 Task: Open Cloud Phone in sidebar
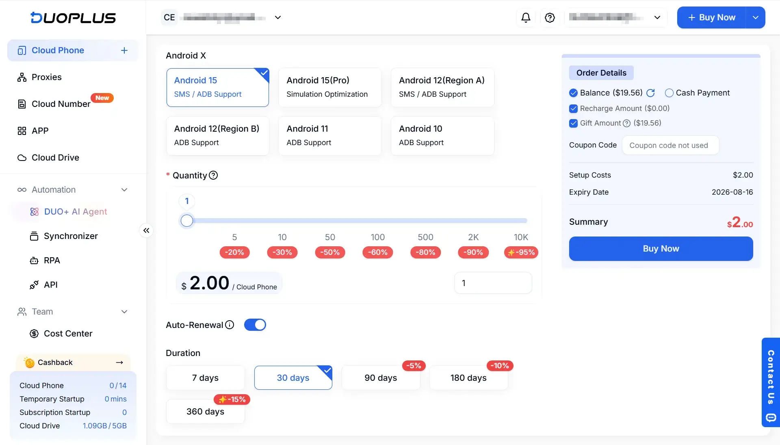pos(58,50)
